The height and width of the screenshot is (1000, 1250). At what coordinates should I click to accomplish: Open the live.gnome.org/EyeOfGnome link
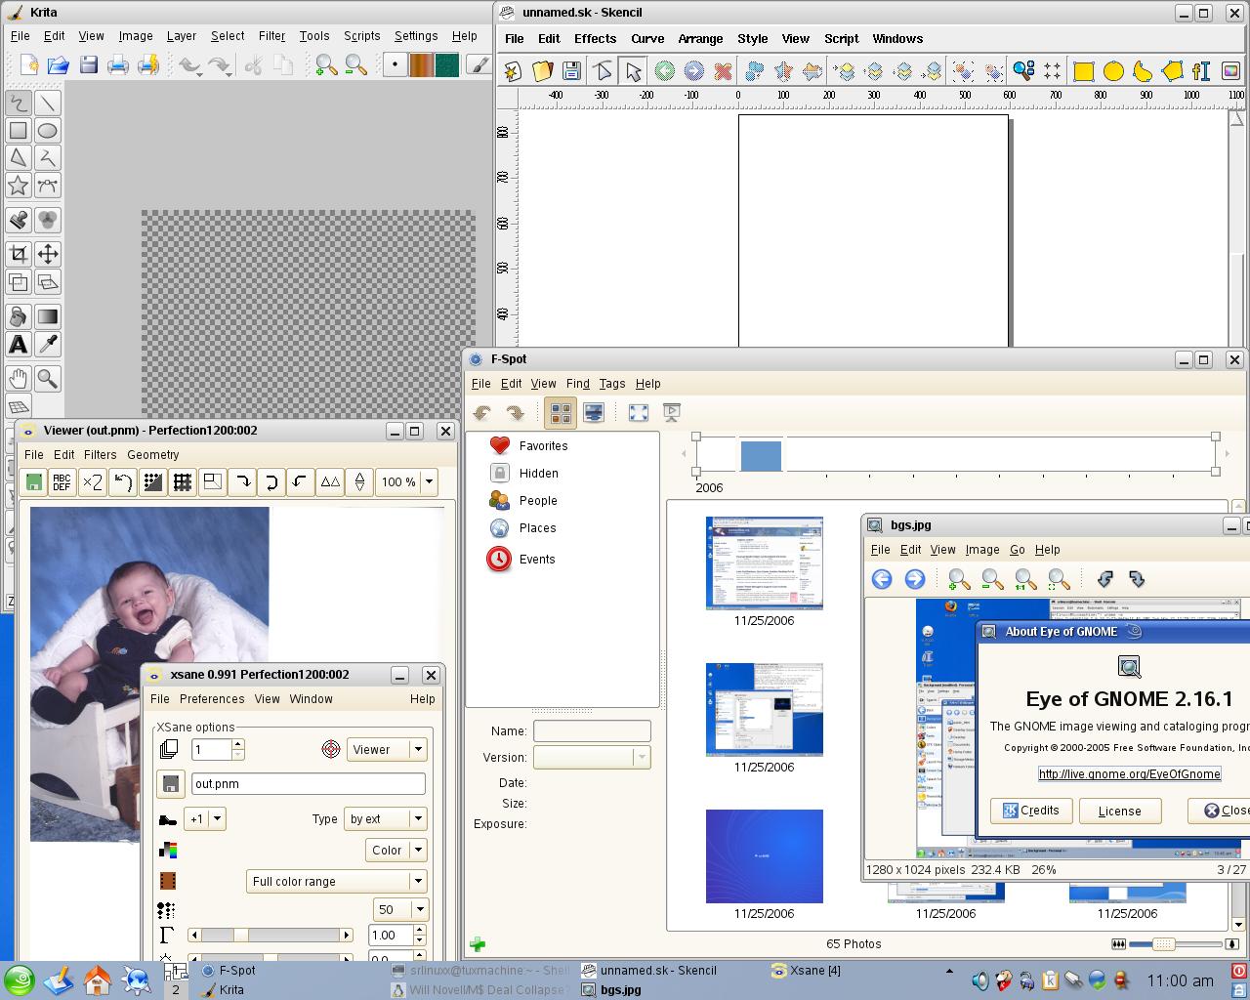click(x=1129, y=773)
